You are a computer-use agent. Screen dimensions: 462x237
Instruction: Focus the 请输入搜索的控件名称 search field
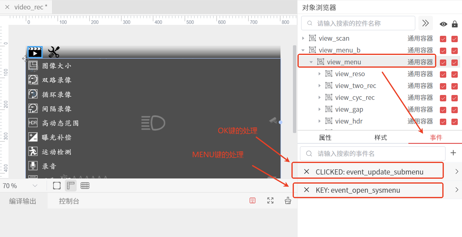point(358,23)
